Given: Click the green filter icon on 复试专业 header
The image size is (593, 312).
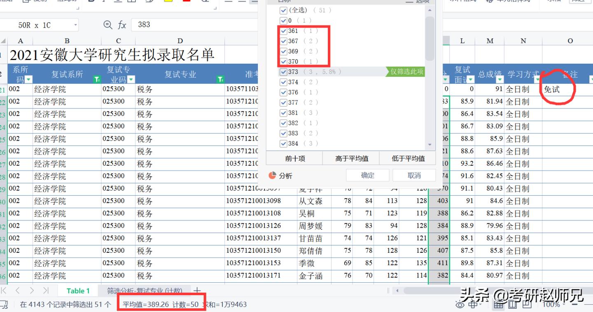Looking at the screenshot, I should [220, 79].
